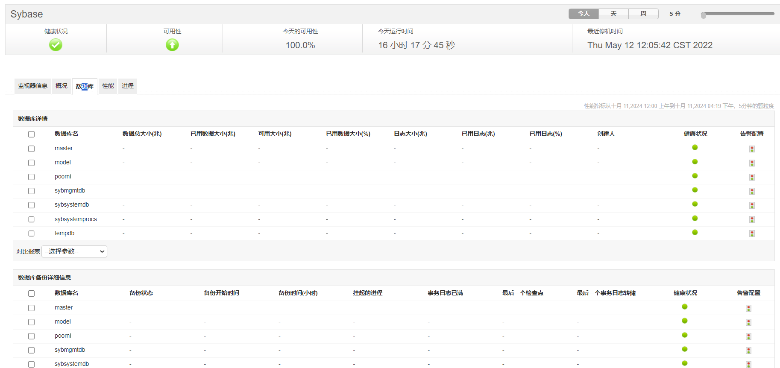Click health status dot for model in database details
Screen dimensions: 780x368
point(695,161)
